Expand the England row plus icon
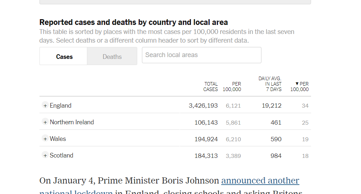This screenshot has width=361, height=194. (x=45, y=105)
